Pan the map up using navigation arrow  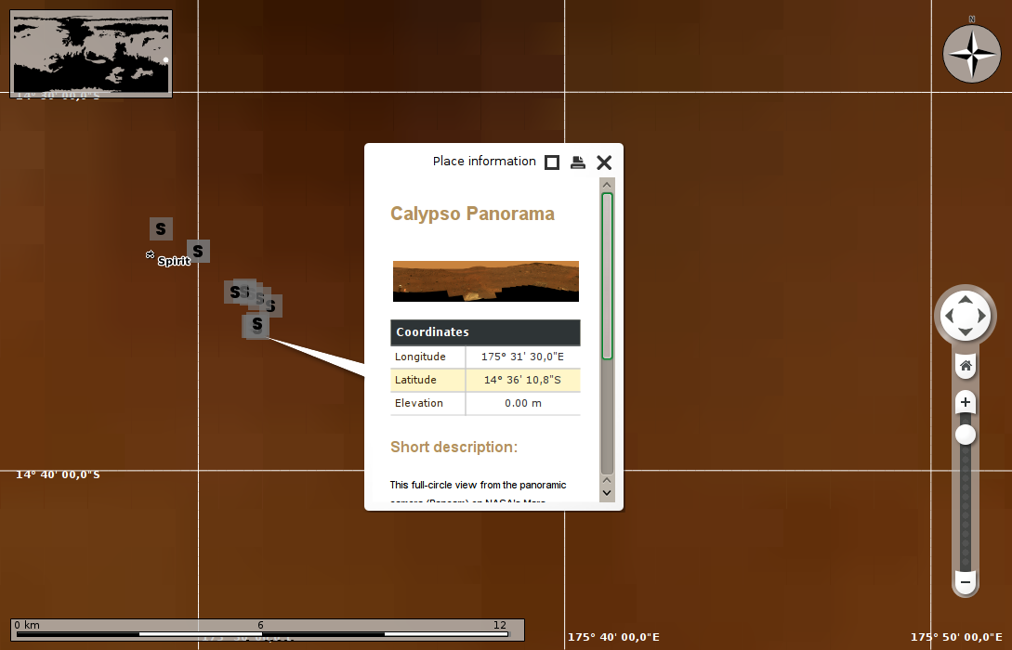[965, 299]
